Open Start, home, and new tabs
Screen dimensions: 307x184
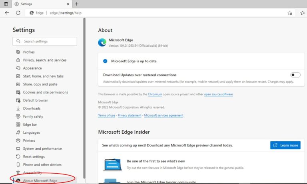click(43, 76)
